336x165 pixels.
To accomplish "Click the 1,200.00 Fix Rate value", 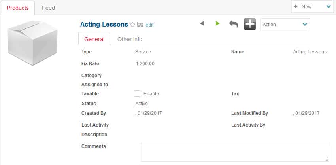I will click(x=145, y=64).
